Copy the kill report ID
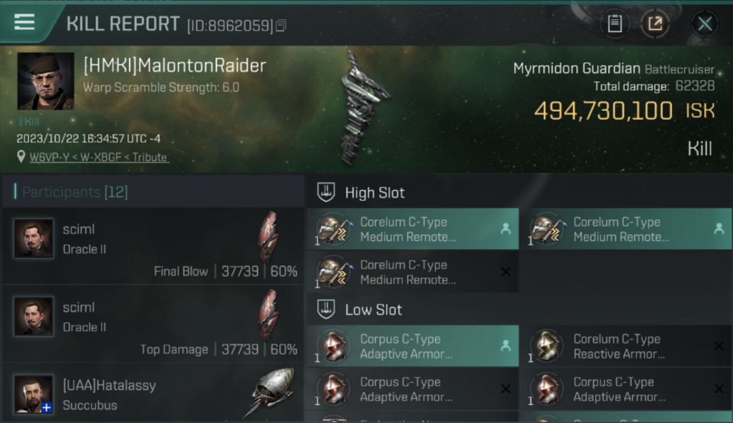733x423 pixels. (281, 25)
